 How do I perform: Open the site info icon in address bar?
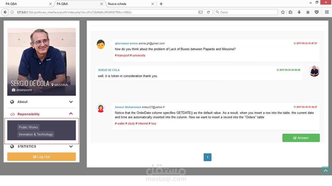(12, 12)
